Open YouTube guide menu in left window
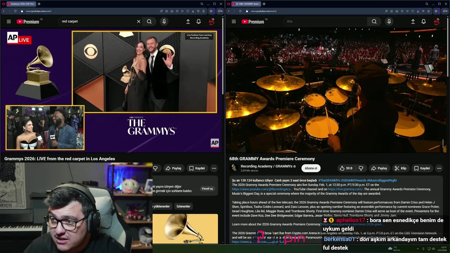Image resolution: width=450 pixels, height=253 pixels. [x=9, y=21]
